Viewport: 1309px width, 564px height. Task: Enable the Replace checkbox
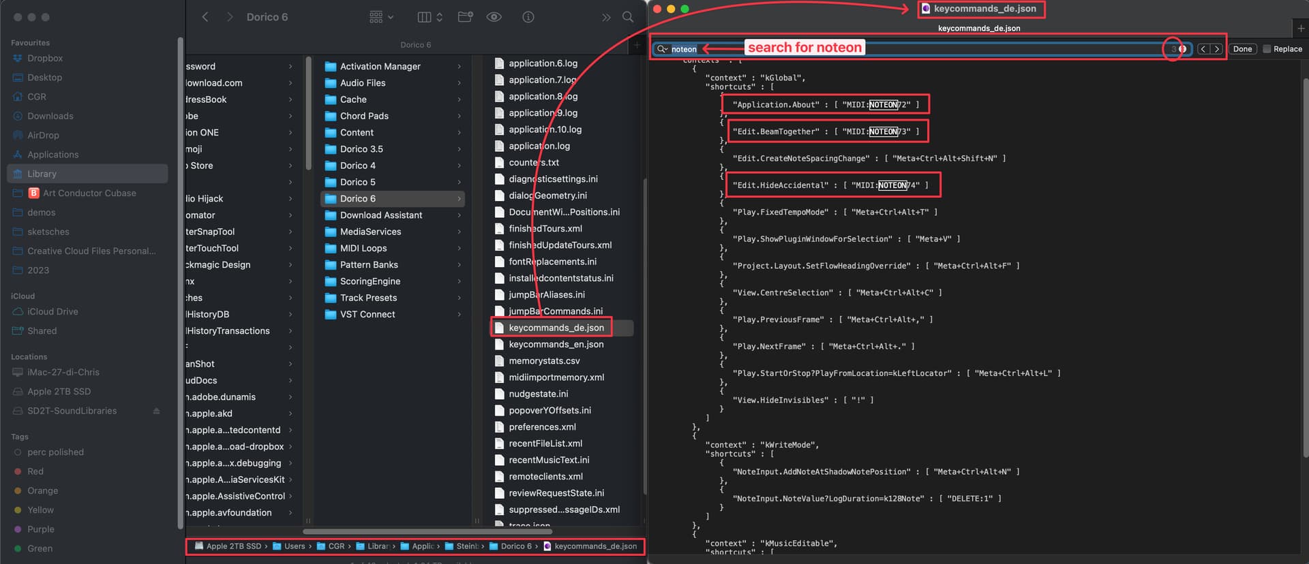(x=1267, y=49)
